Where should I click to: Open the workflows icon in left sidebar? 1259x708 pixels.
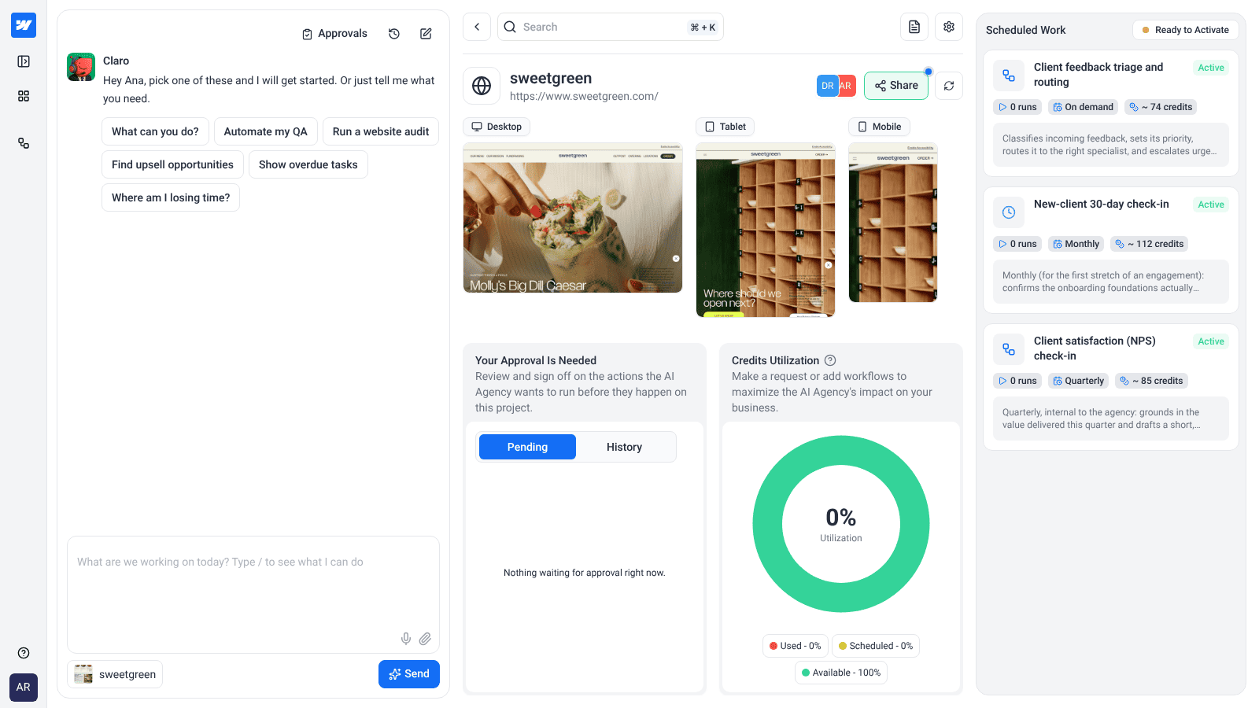[24, 143]
